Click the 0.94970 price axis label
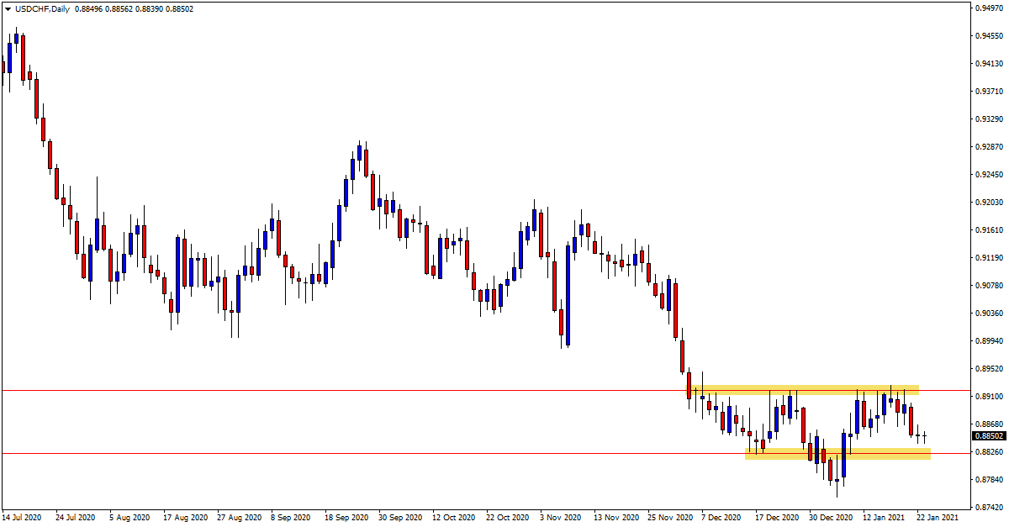 (989, 8)
